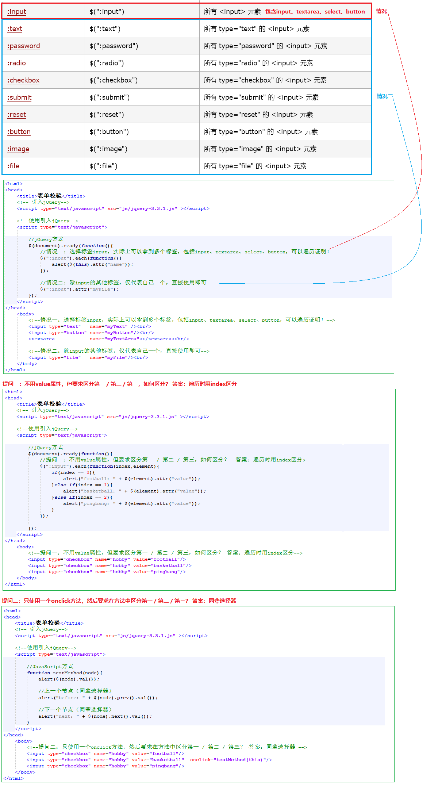Click the alert "basketball: " code line
The height and width of the screenshot is (786, 438).
134,491
